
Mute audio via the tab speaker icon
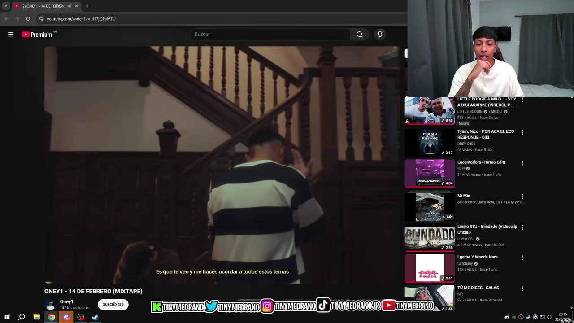tap(69, 6)
